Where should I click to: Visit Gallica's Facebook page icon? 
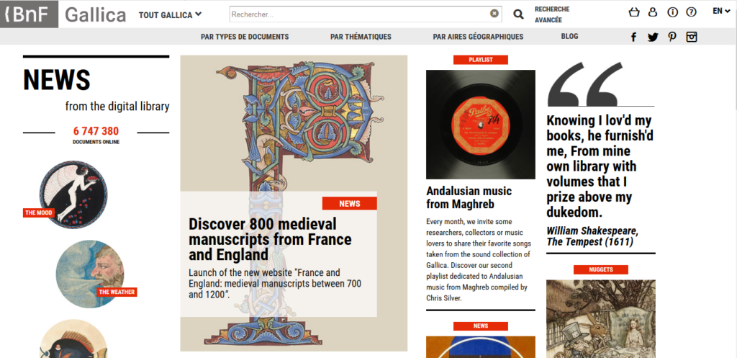click(633, 37)
